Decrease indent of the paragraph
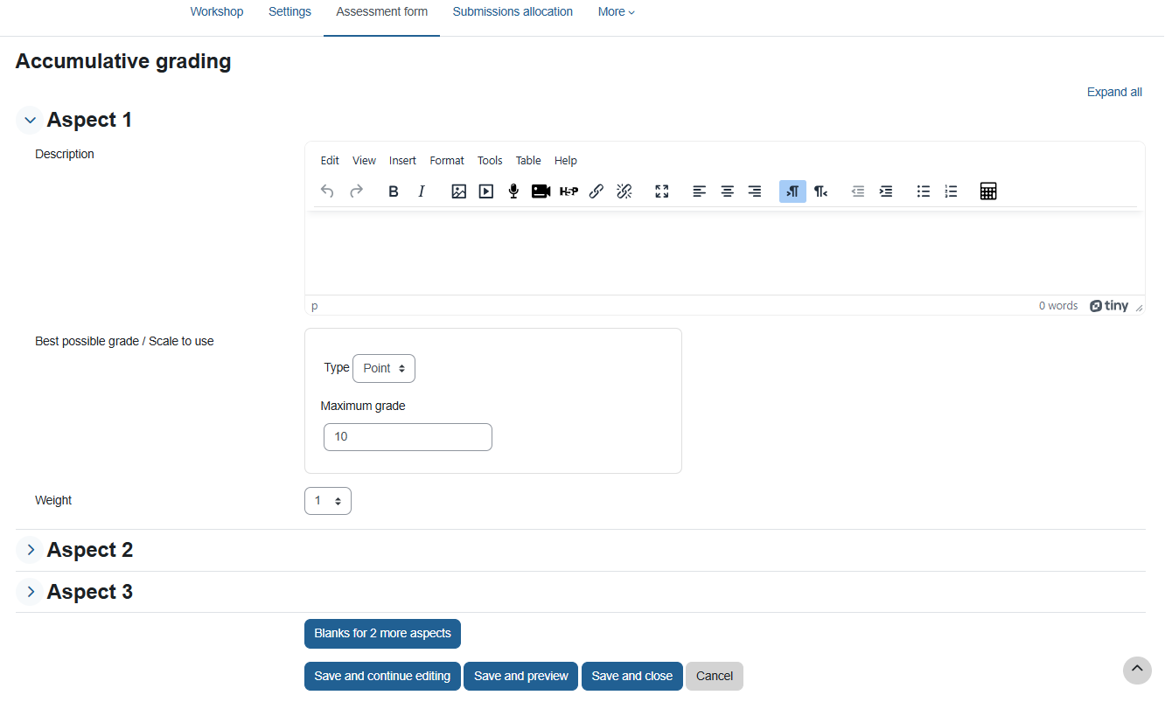The width and height of the screenshot is (1165, 702). coord(858,191)
